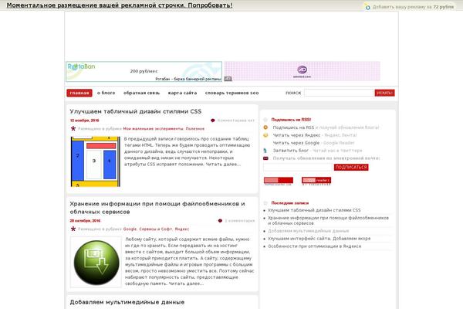Open recent entry 'Особенности при оптимизации в Яндексе'
463x309 pixels.
click(315, 246)
